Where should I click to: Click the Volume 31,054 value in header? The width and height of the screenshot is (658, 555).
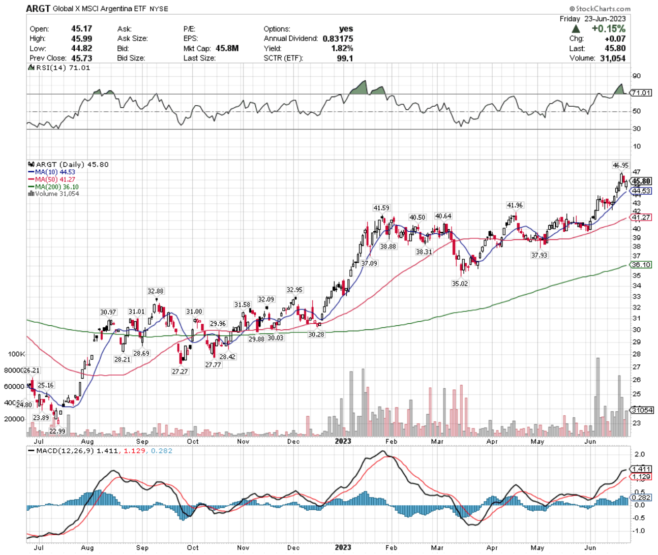coord(612,58)
